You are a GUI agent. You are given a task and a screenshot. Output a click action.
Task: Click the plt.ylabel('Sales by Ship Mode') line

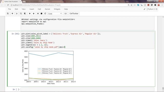[x=38, y=43]
